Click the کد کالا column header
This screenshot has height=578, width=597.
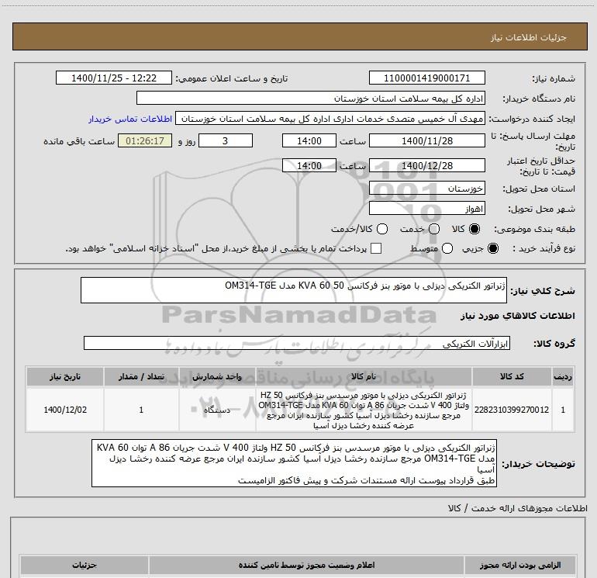point(512,376)
